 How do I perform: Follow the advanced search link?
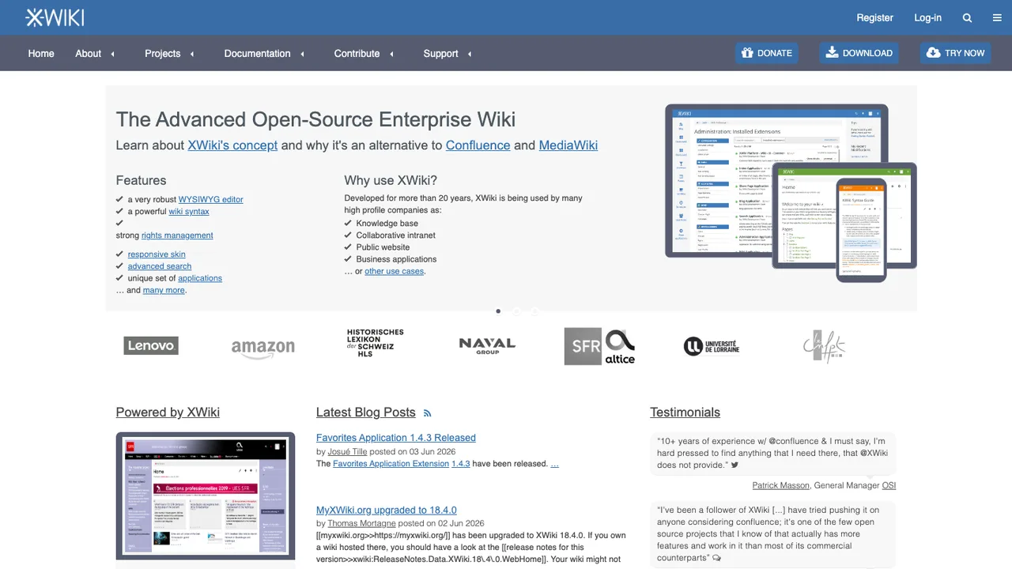pos(160,266)
